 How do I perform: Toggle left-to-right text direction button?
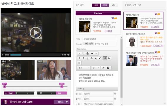105,58
